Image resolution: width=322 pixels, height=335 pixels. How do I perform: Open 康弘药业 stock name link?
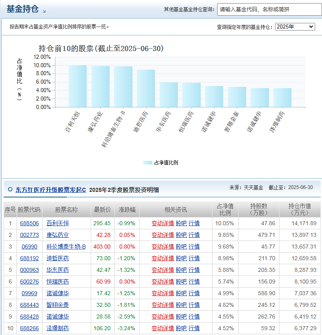[x=57, y=235]
